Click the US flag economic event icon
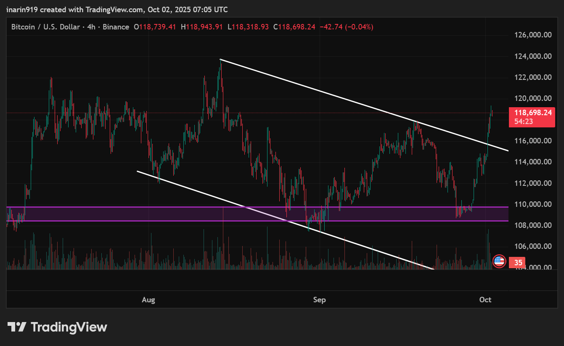The width and height of the screenshot is (564, 346). click(x=499, y=261)
